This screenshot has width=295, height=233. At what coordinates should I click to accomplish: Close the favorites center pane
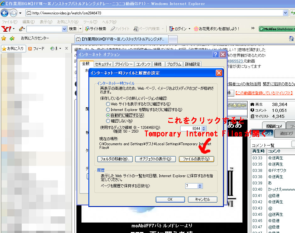pos(66,48)
